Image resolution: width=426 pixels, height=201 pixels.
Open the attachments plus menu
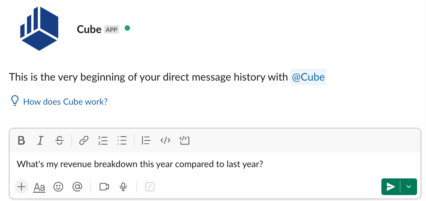[x=21, y=187]
